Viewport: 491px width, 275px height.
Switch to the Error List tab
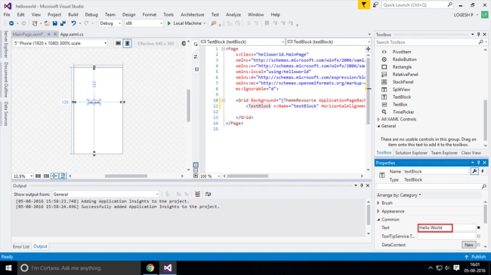pyautogui.click(x=21, y=247)
